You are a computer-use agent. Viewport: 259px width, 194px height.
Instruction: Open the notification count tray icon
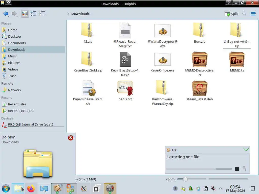[x=175, y=188]
